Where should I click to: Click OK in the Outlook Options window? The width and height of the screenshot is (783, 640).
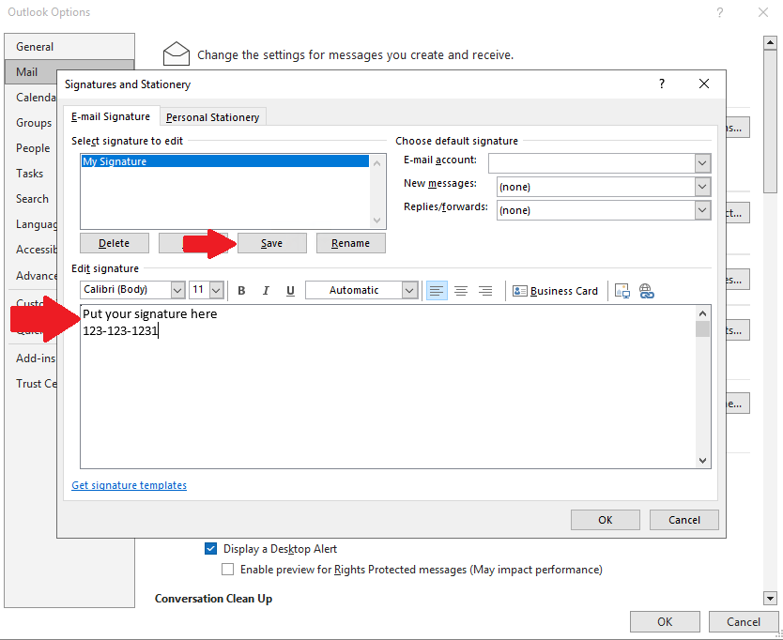pyautogui.click(x=665, y=621)
